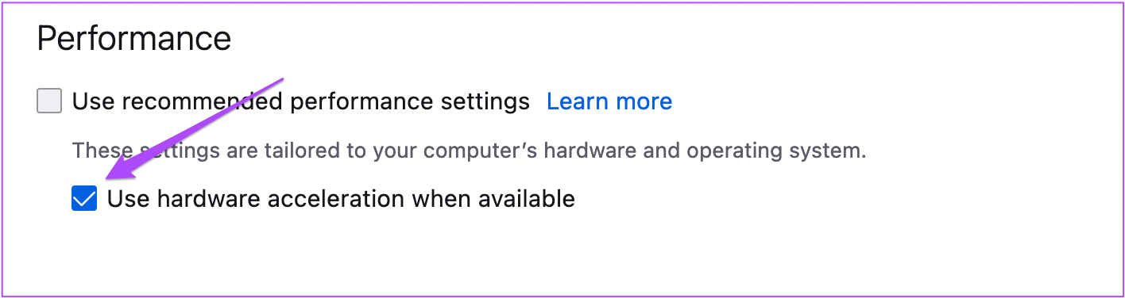Enable the recommended performance settings checkbox

[49, 101]
